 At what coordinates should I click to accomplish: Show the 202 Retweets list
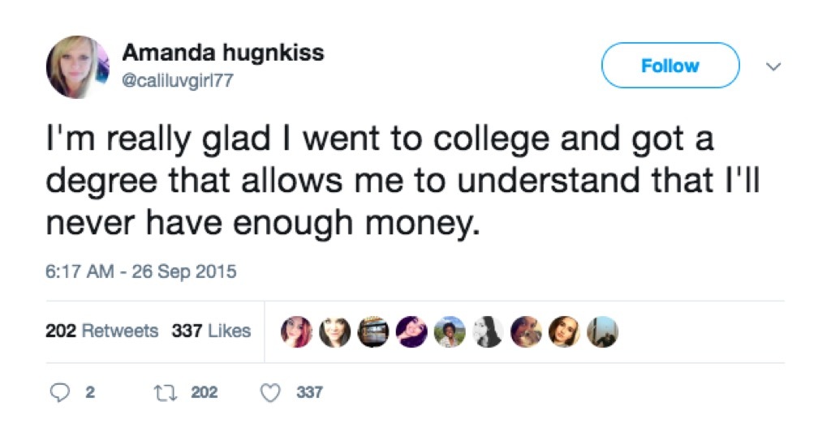pyautogui.click(x=102, y=331)
